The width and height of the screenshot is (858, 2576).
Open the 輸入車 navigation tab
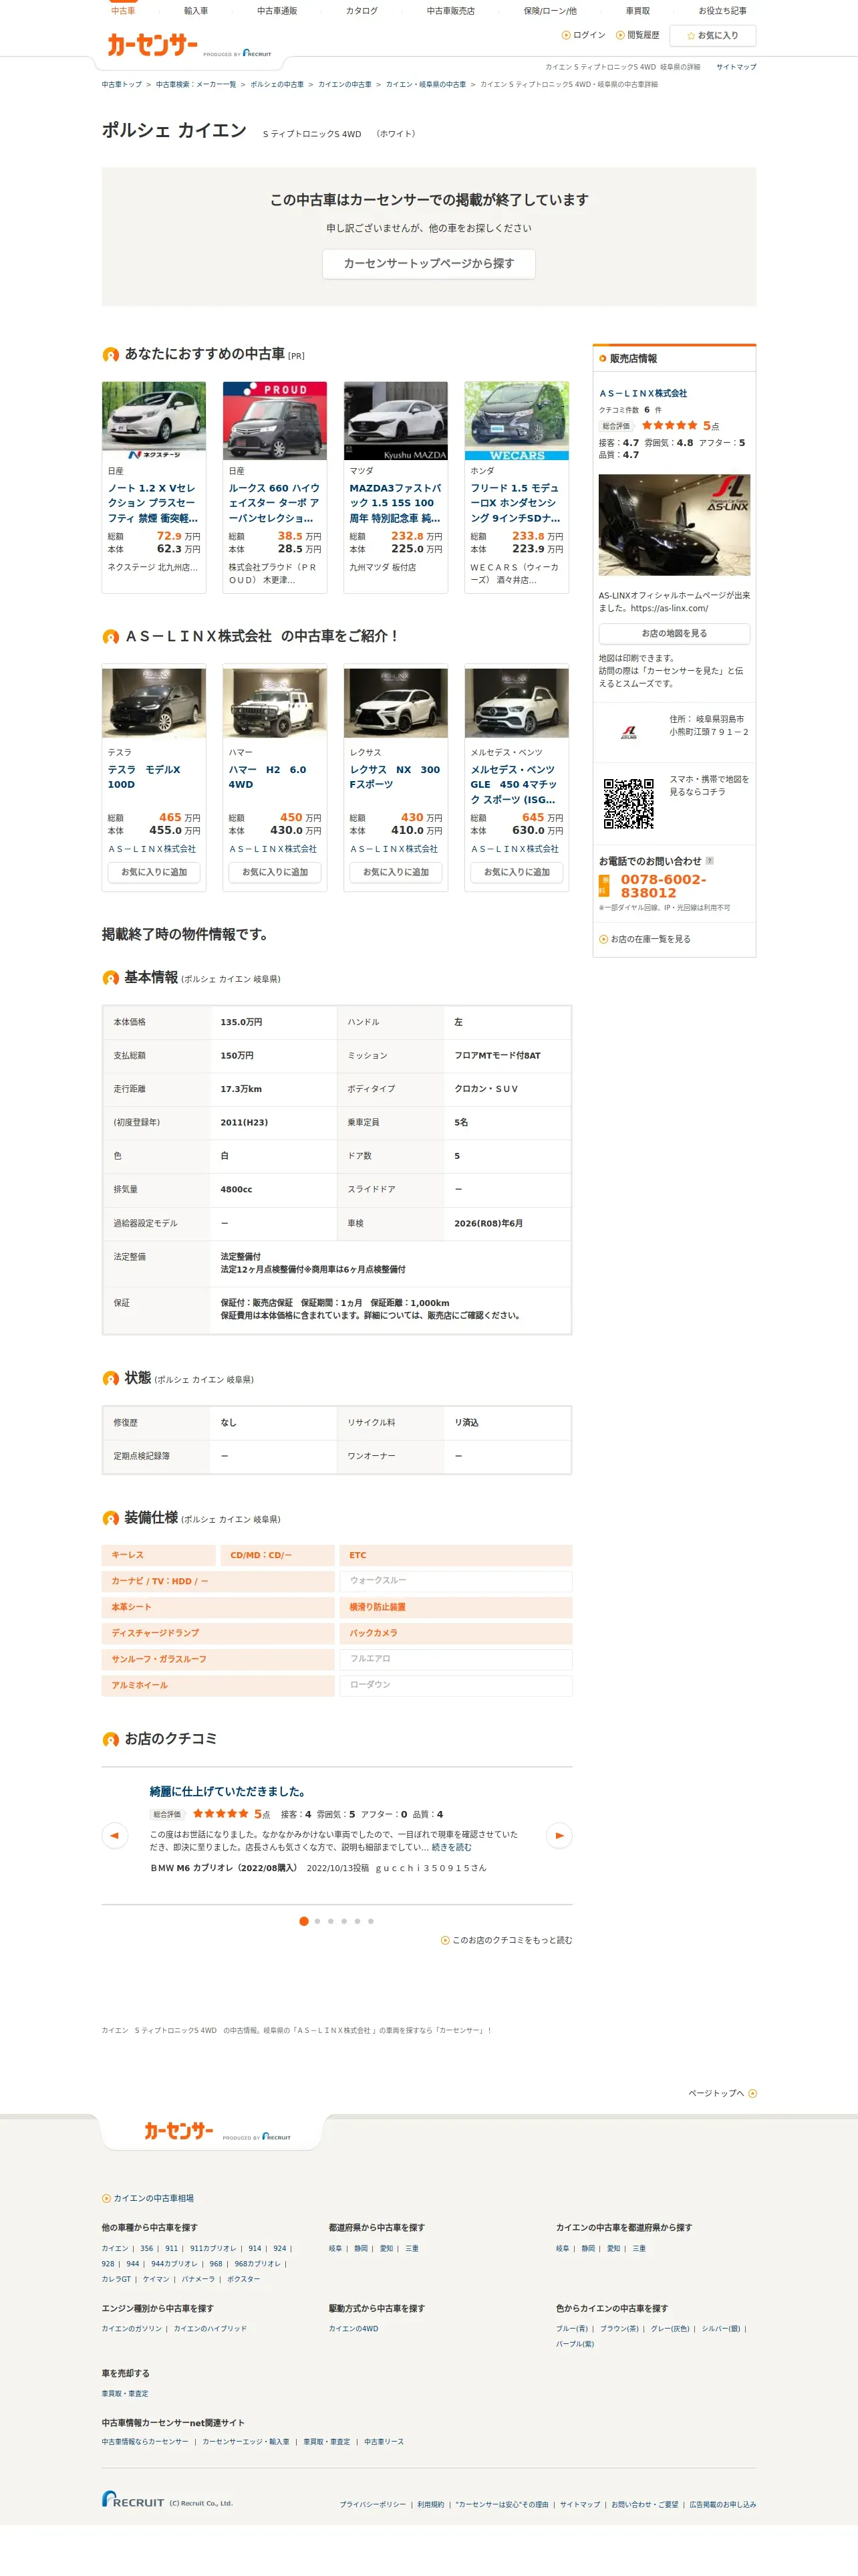[196, 11]
